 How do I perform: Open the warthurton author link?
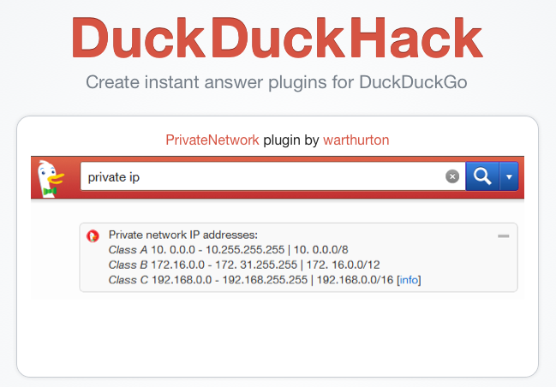point(356,140)
